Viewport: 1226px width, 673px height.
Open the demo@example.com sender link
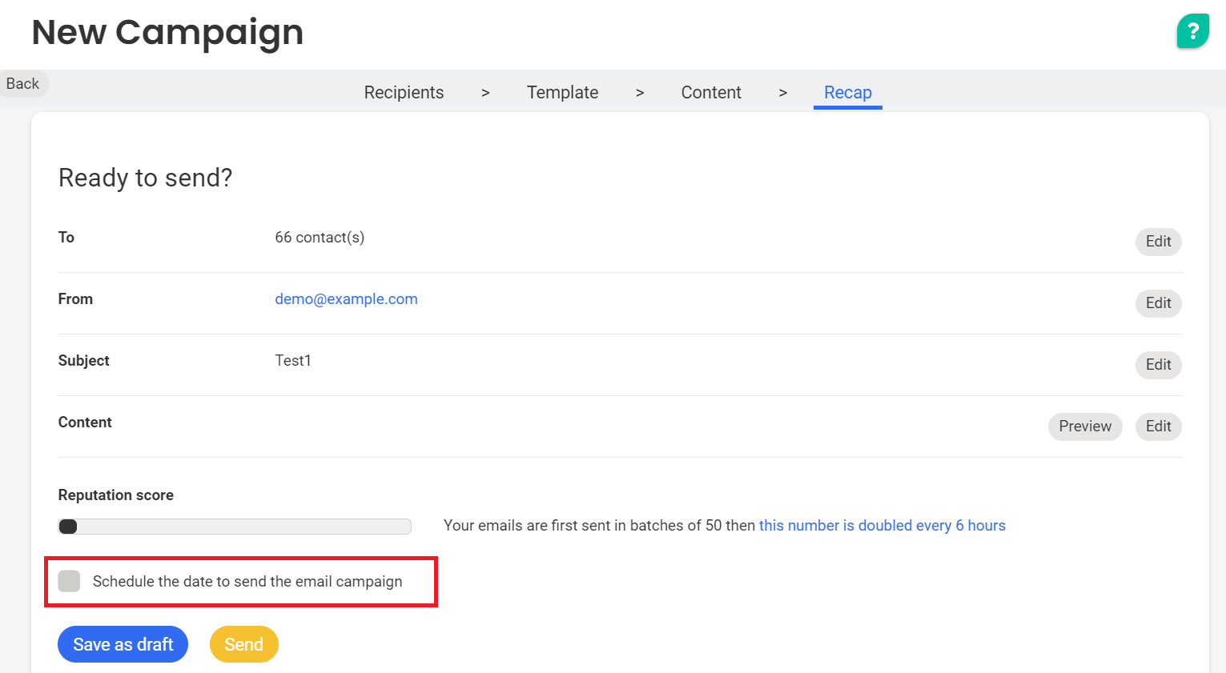click(346, 299)
